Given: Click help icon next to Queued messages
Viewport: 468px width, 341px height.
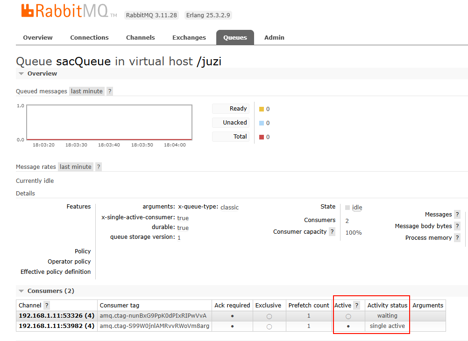Looking at the screenshot, I should (110, 91).
